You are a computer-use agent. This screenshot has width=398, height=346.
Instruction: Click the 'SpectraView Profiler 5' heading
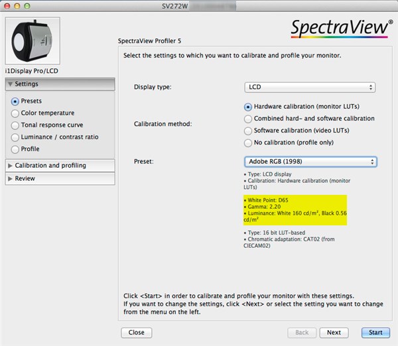(149, 41)
